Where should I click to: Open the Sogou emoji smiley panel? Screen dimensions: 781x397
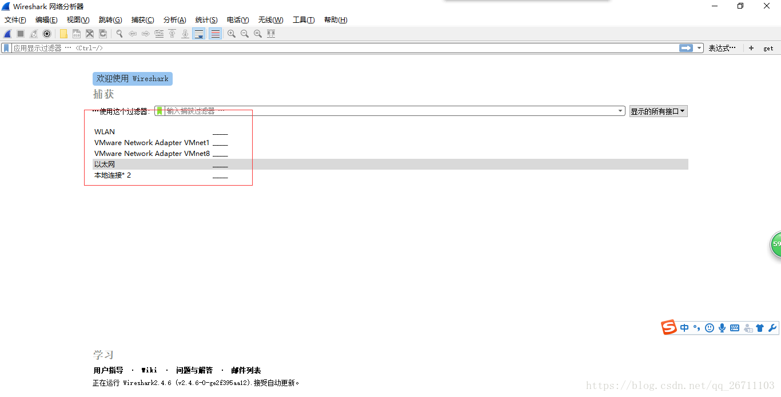pyautogui.click(x=710, y=328)
